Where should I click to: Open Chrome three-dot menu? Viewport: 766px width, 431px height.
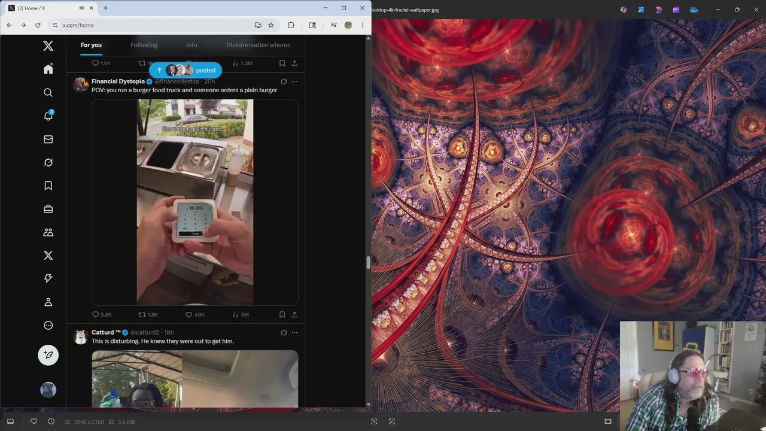362,25
